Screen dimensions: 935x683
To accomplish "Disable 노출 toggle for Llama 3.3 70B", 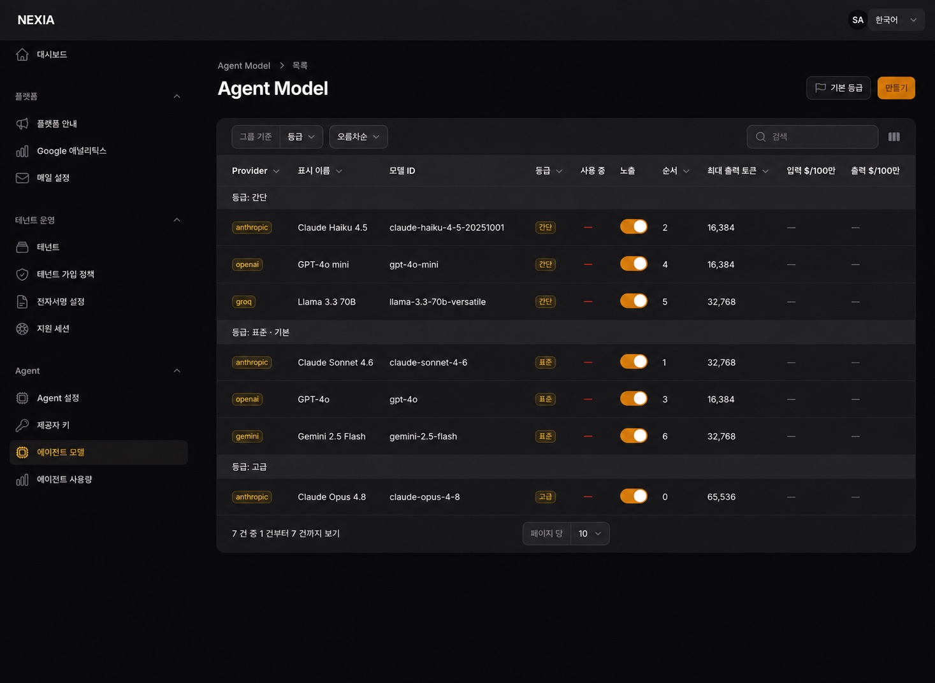I will 634,301.
